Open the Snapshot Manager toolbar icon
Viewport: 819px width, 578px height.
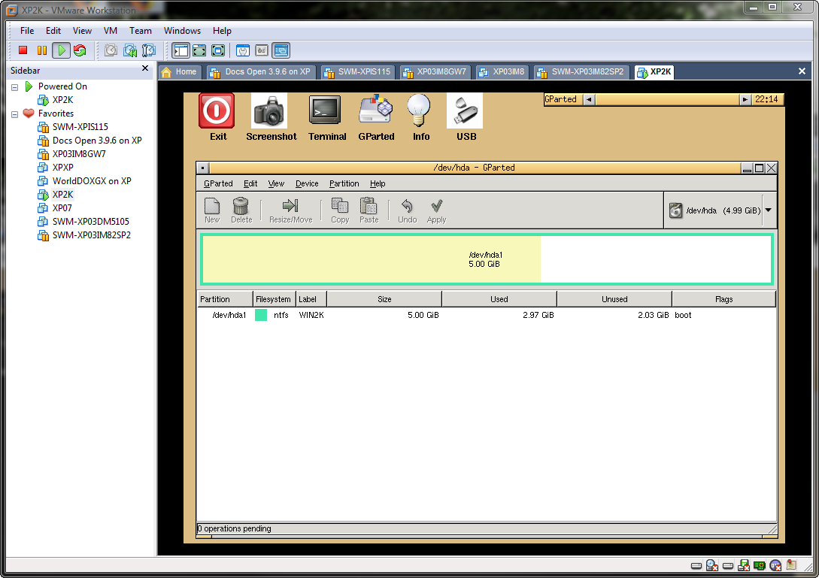(x=149, y=50)
